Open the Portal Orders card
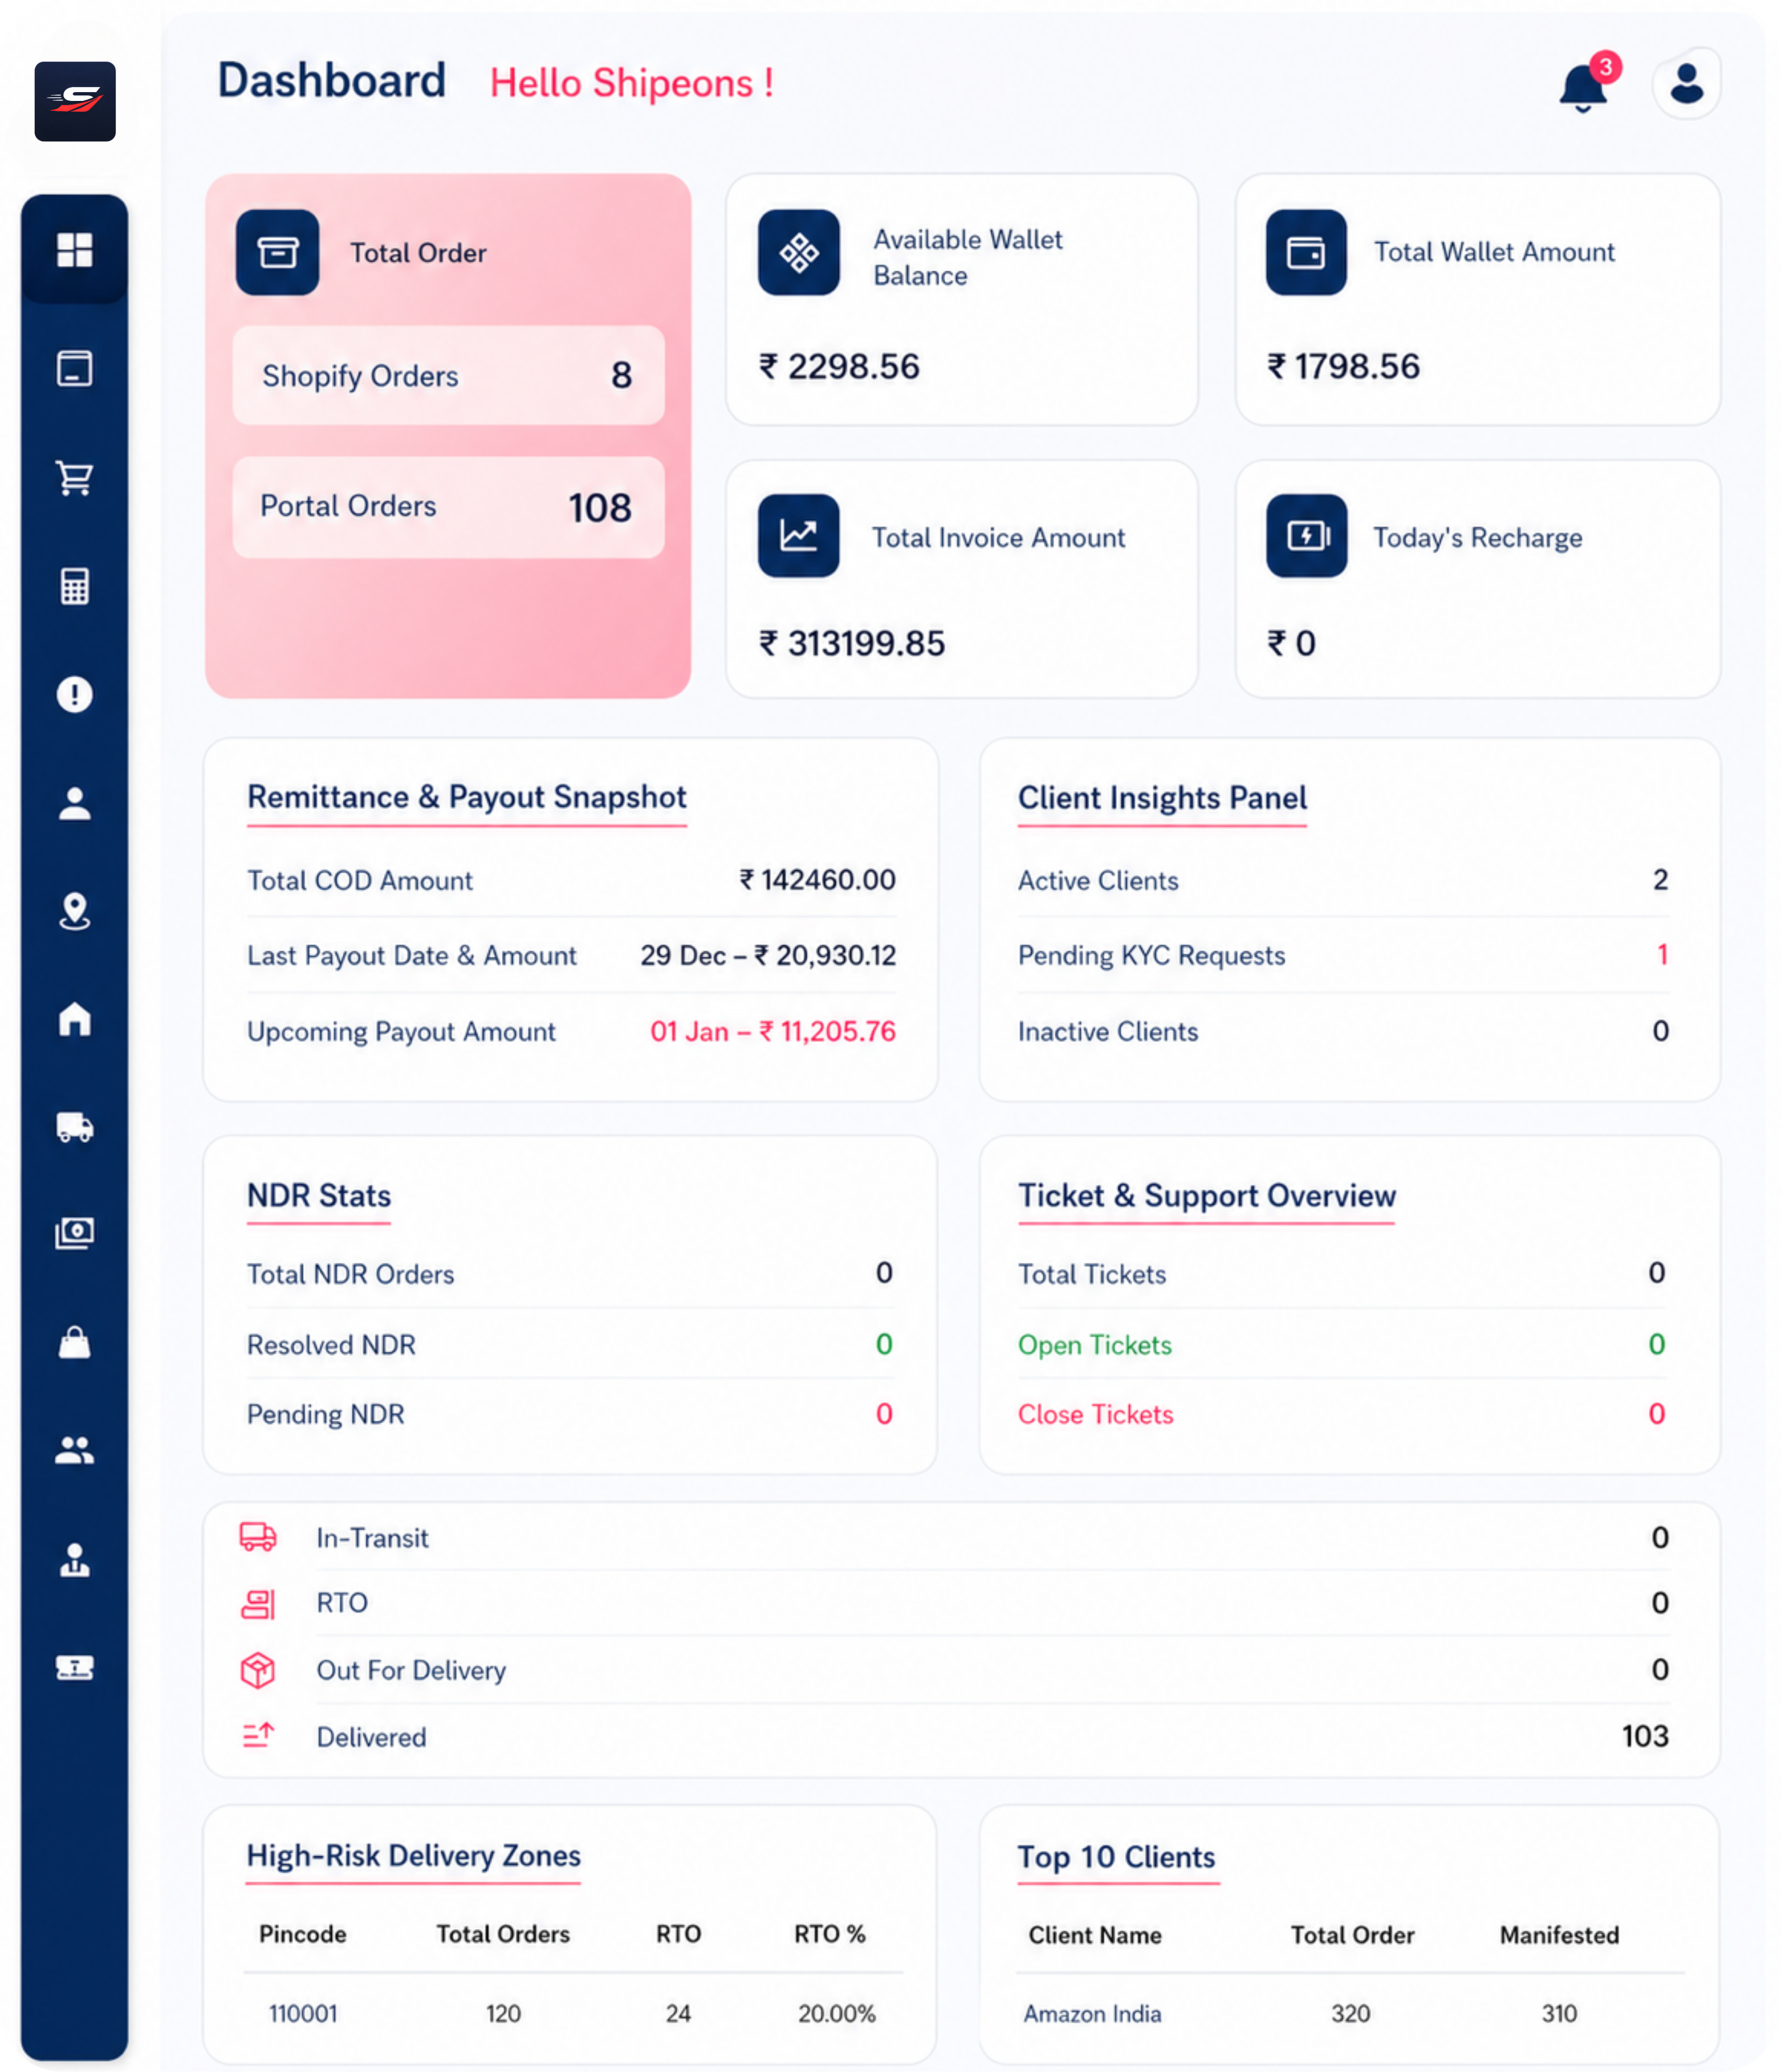This screenshot has height=2072, width=1781. (x=447, y=507)
